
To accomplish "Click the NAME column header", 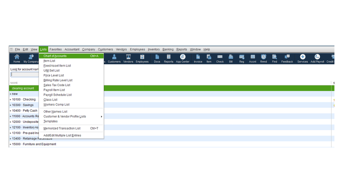I will 14,83.
